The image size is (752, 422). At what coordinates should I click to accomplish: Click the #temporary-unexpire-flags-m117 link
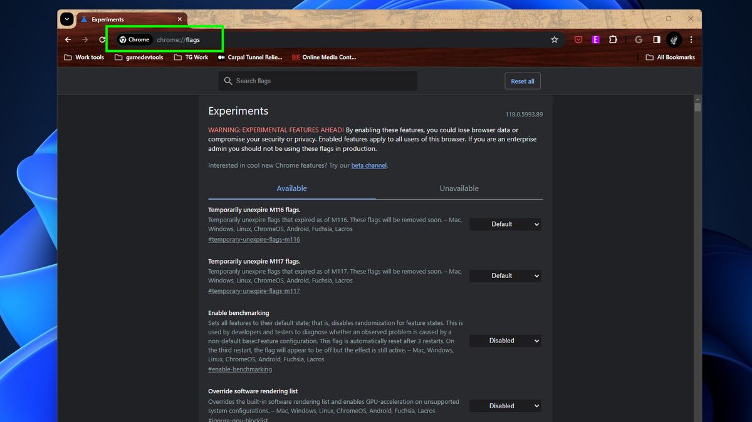254,291
